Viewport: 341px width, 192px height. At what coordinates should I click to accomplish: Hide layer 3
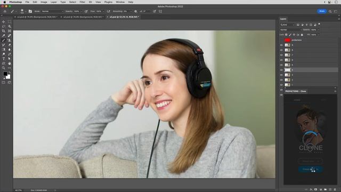(x=281, y=75)
